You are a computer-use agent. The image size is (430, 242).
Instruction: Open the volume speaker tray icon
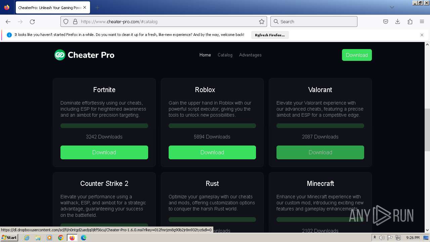click(x=382, y=238)
